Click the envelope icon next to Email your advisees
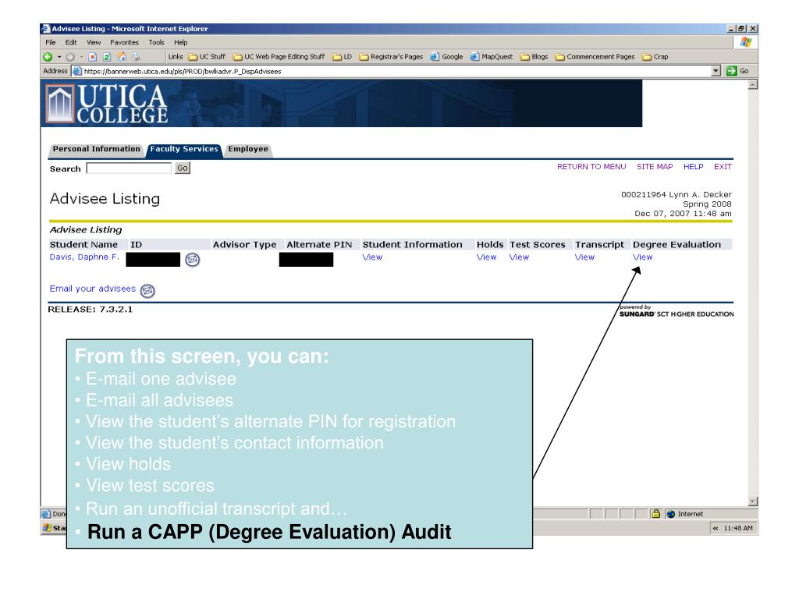The image size is (799, 599). point(147,290)
